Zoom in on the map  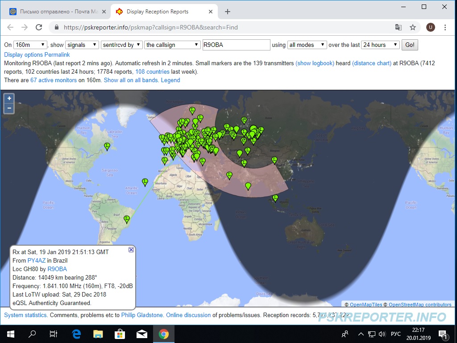(9, 98)
